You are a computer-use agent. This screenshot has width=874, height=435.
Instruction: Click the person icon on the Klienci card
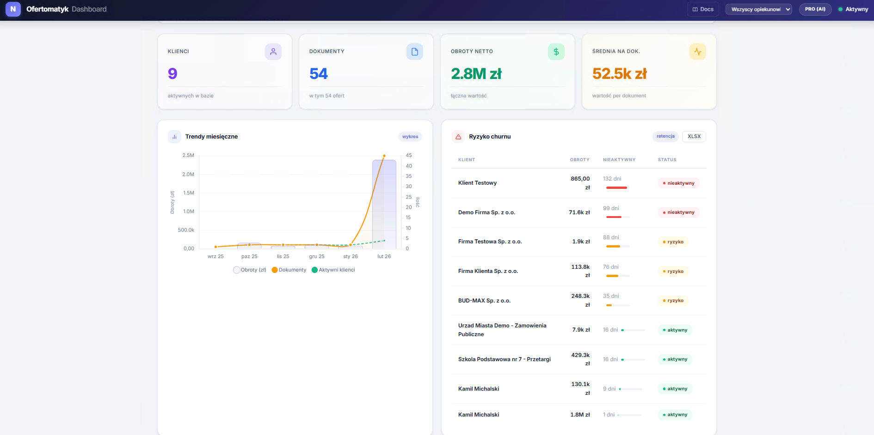tap(273, 52)
